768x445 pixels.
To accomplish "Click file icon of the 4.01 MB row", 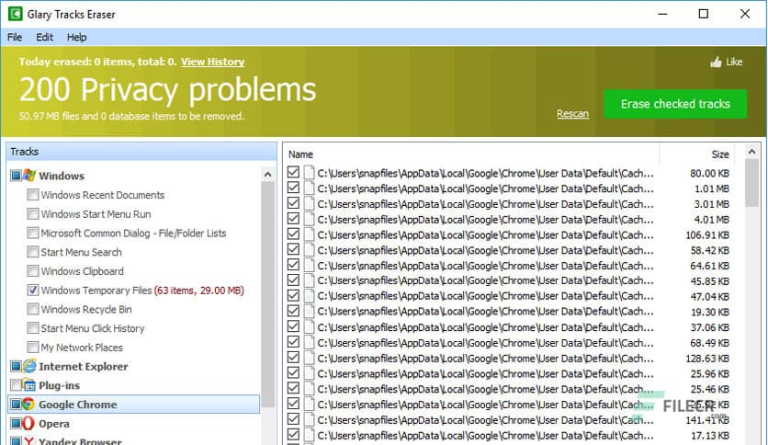I will point(309,219).
